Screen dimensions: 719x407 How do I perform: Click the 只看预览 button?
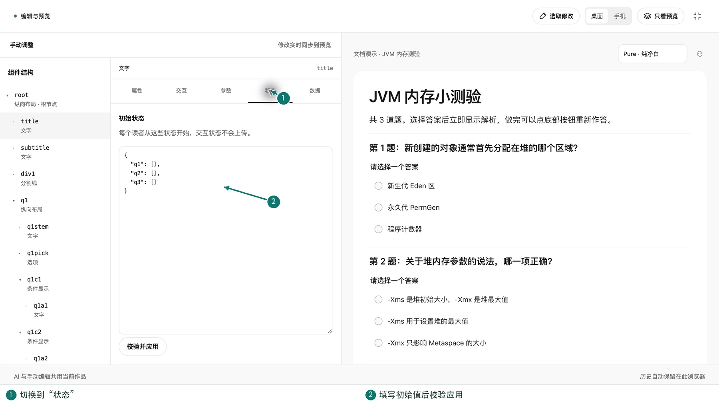point(661,16)
